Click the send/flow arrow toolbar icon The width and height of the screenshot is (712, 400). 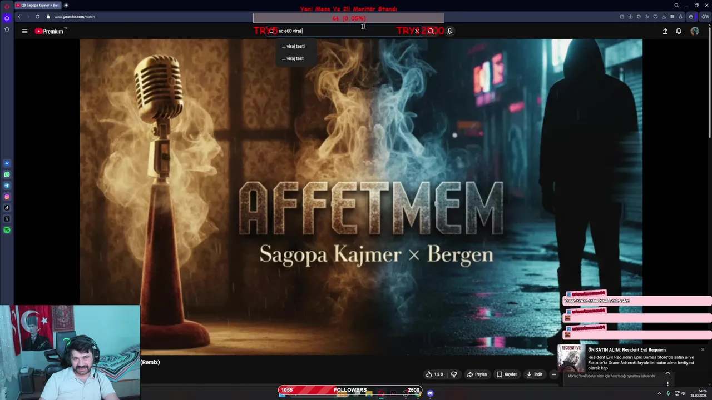(647, 17)
